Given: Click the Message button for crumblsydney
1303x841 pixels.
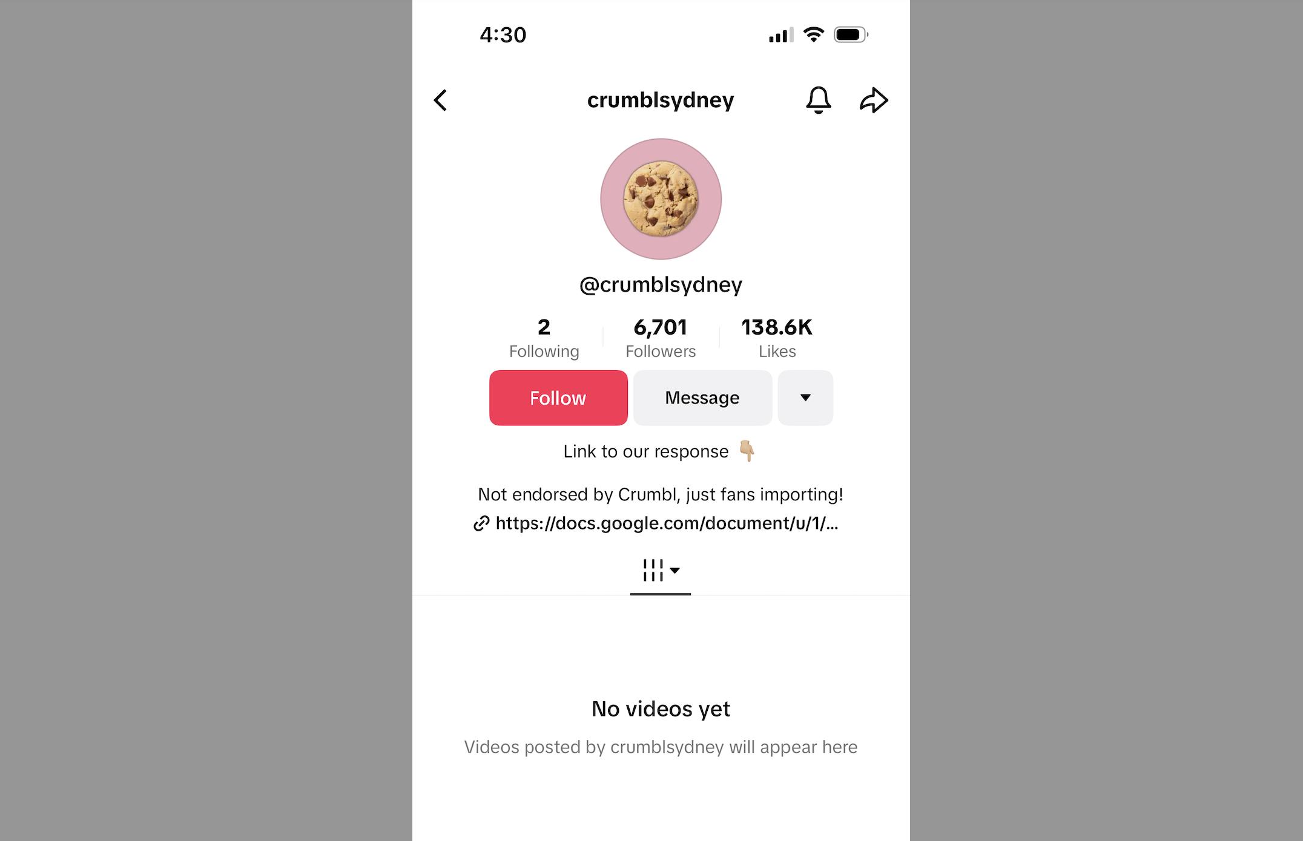Looking at the screenshot, I should (702, 398).
